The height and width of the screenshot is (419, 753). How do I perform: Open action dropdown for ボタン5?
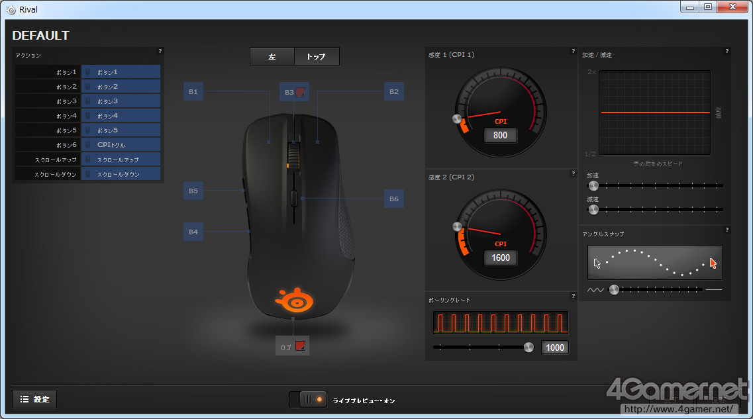tap(121, 130)
